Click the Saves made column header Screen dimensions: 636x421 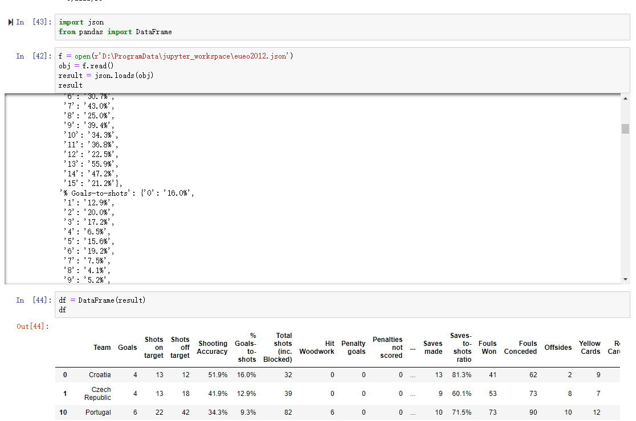coord(433,348)
